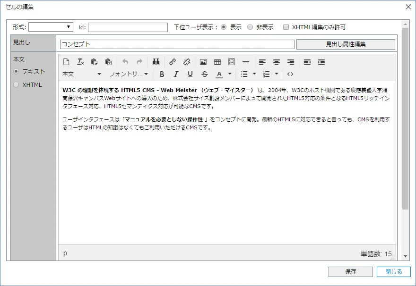Screen dimensions: 416x286
Task: Toggle underline formatting
Action: point(190,74)
